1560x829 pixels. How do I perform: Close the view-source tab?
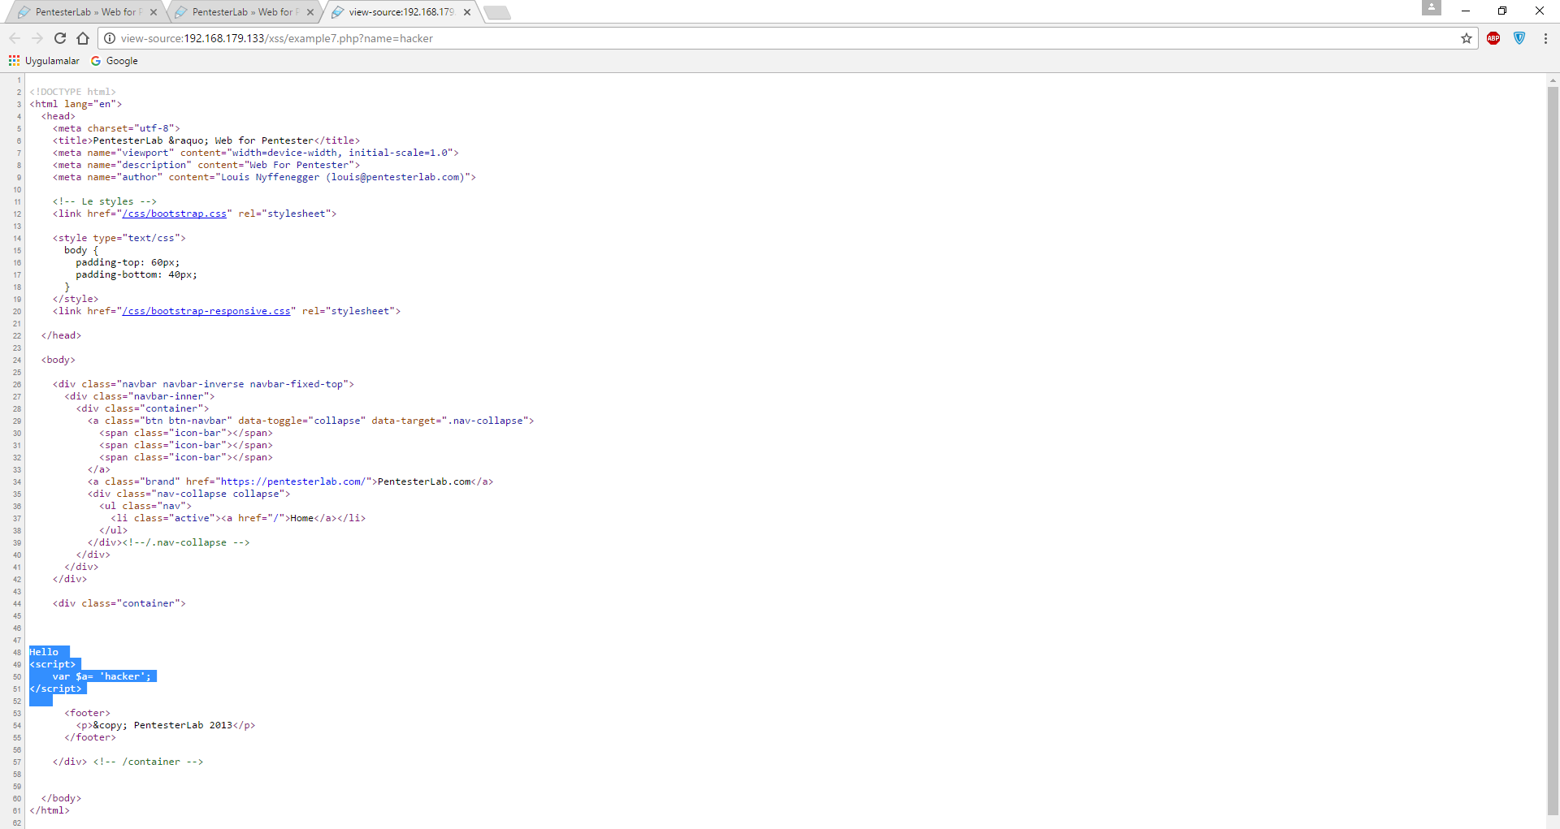point(467,12)
